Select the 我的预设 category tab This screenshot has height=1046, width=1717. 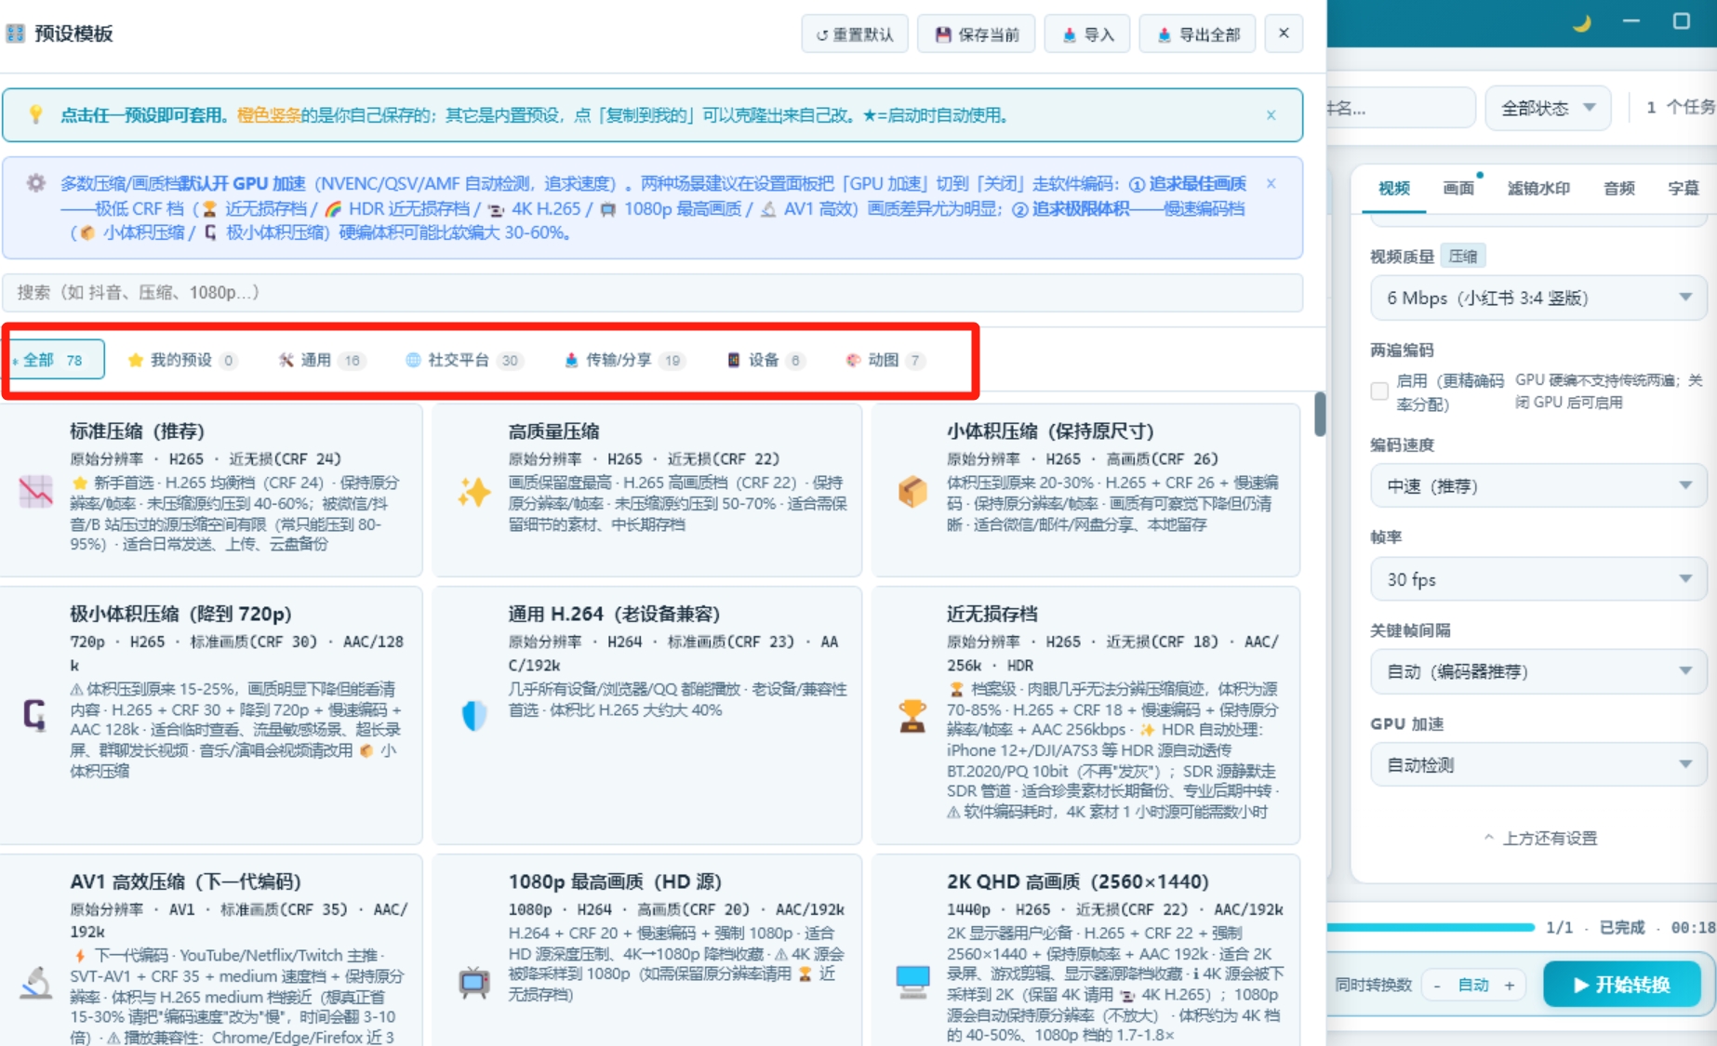click(182, 360)
